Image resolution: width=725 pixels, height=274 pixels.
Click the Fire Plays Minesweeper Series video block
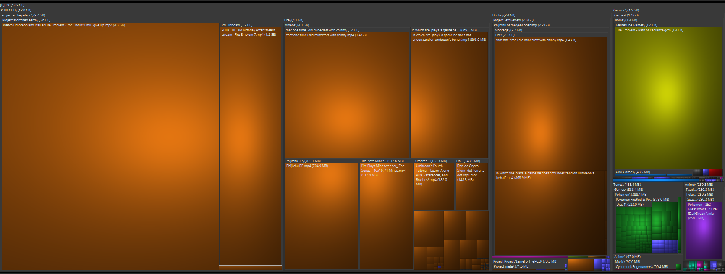point(386,216)
